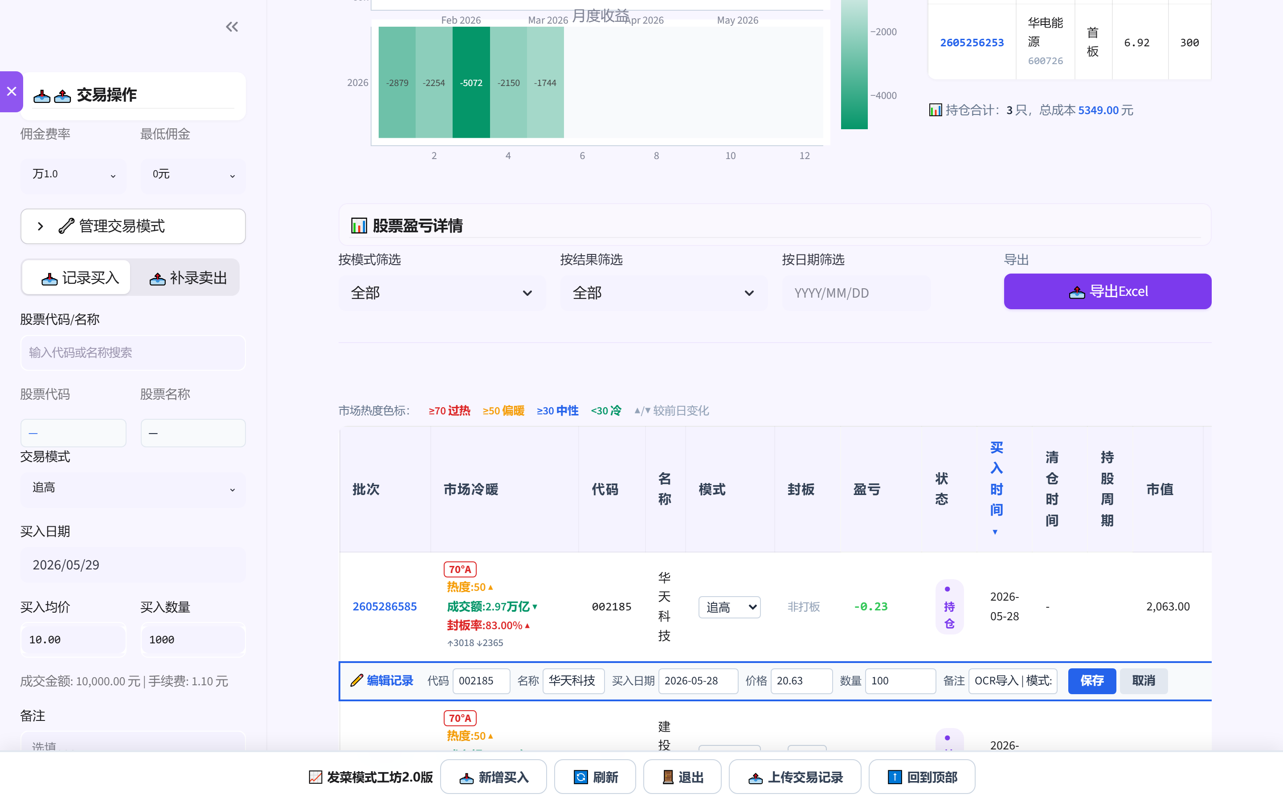
Task: Click the bar chart icon beside 股票盈亏详情
Action: coord(359,226)
